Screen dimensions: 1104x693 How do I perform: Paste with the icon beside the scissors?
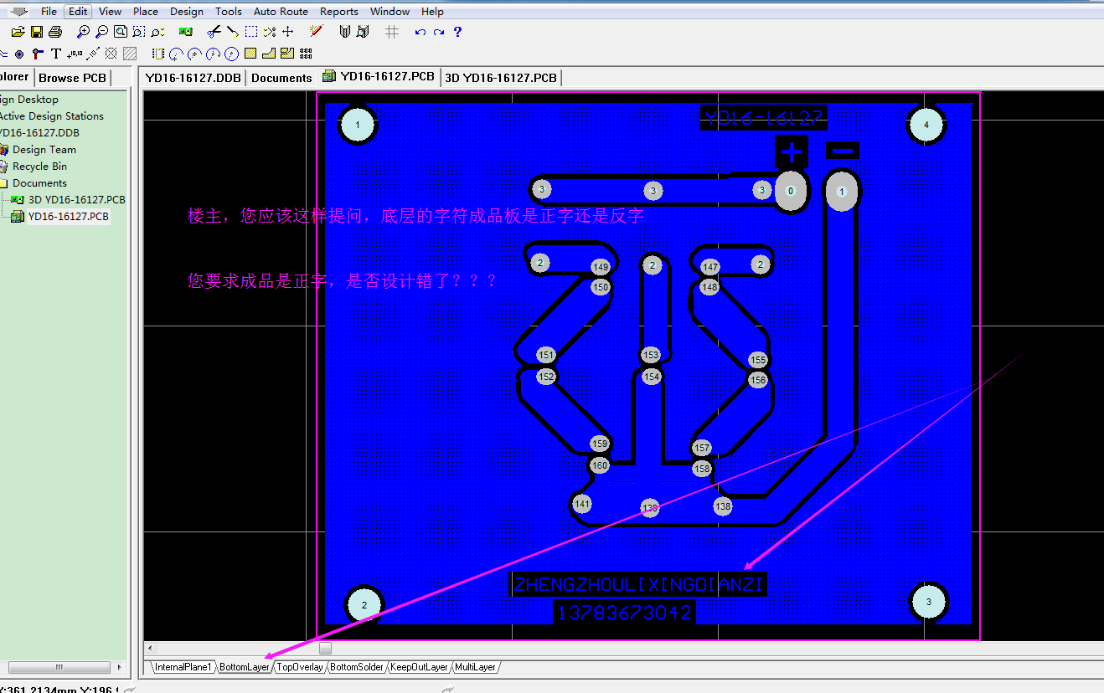coord(232,32)
